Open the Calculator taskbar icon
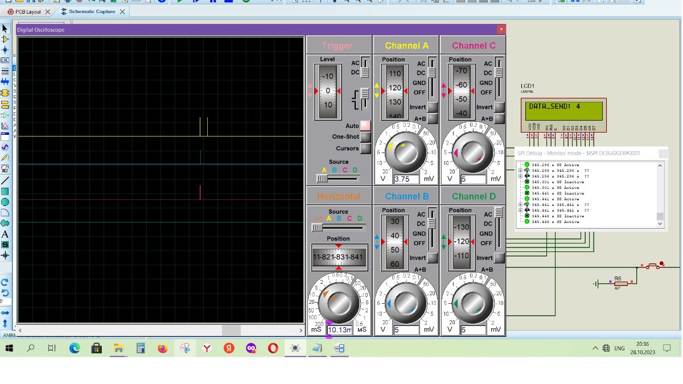The width and height of the screenshot is (683, 384). coord(141,348)
